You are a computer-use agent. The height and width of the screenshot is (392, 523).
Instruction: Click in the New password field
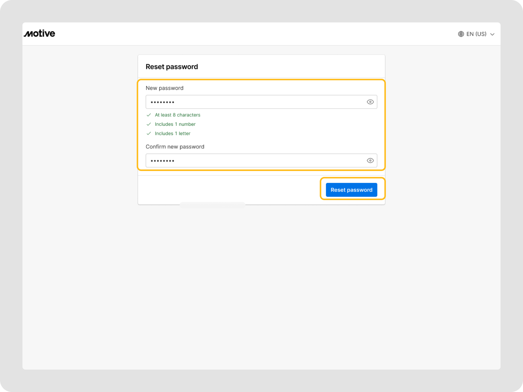[x=255, y=102]
